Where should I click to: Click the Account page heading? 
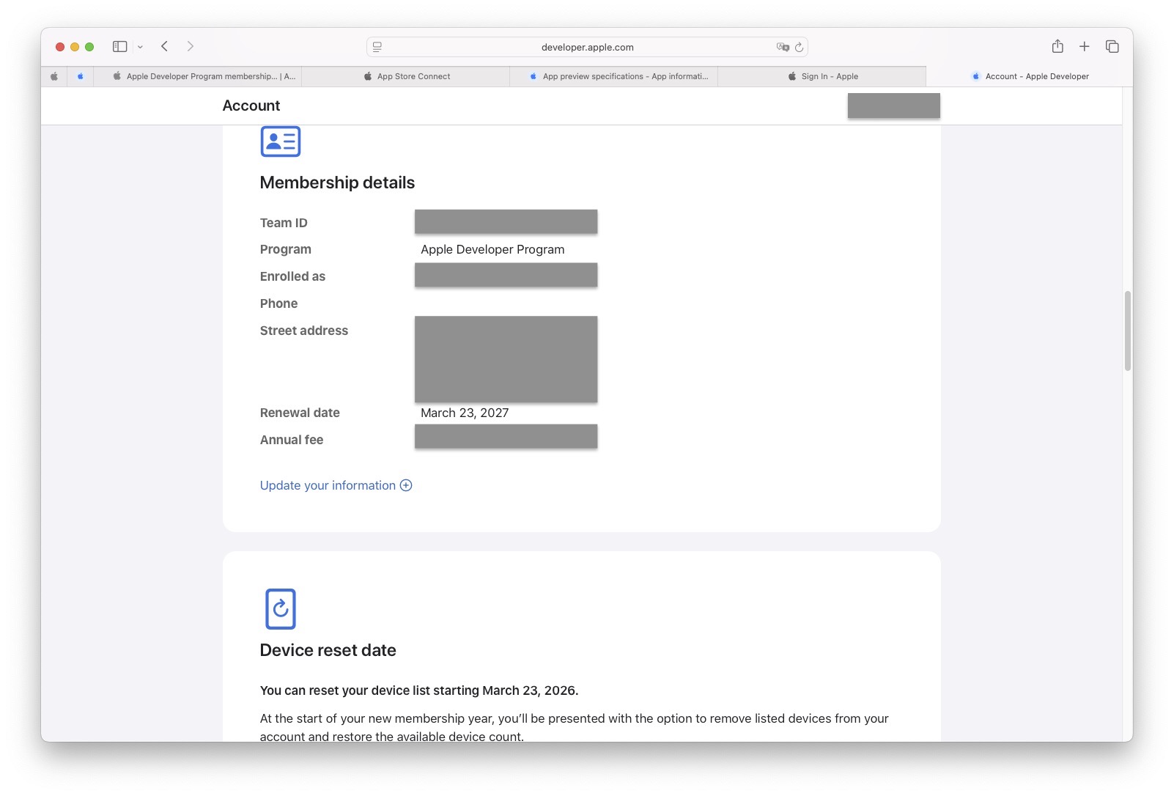point(251,106)
